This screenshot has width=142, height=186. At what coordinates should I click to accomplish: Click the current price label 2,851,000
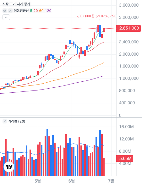(128, 28)
